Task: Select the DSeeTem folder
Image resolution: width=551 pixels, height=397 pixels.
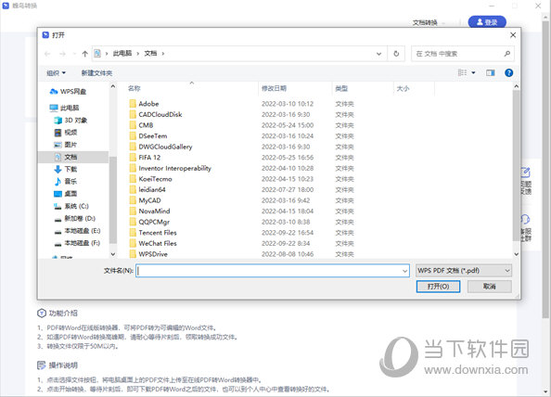Action: (148, 136)
